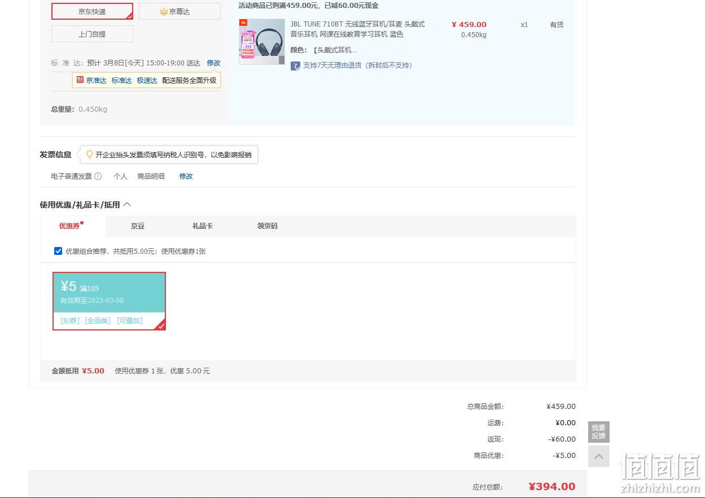Uncheck 优惠组合推荐 checkbox
Viewport: 705px width, 498px height.
58,251
